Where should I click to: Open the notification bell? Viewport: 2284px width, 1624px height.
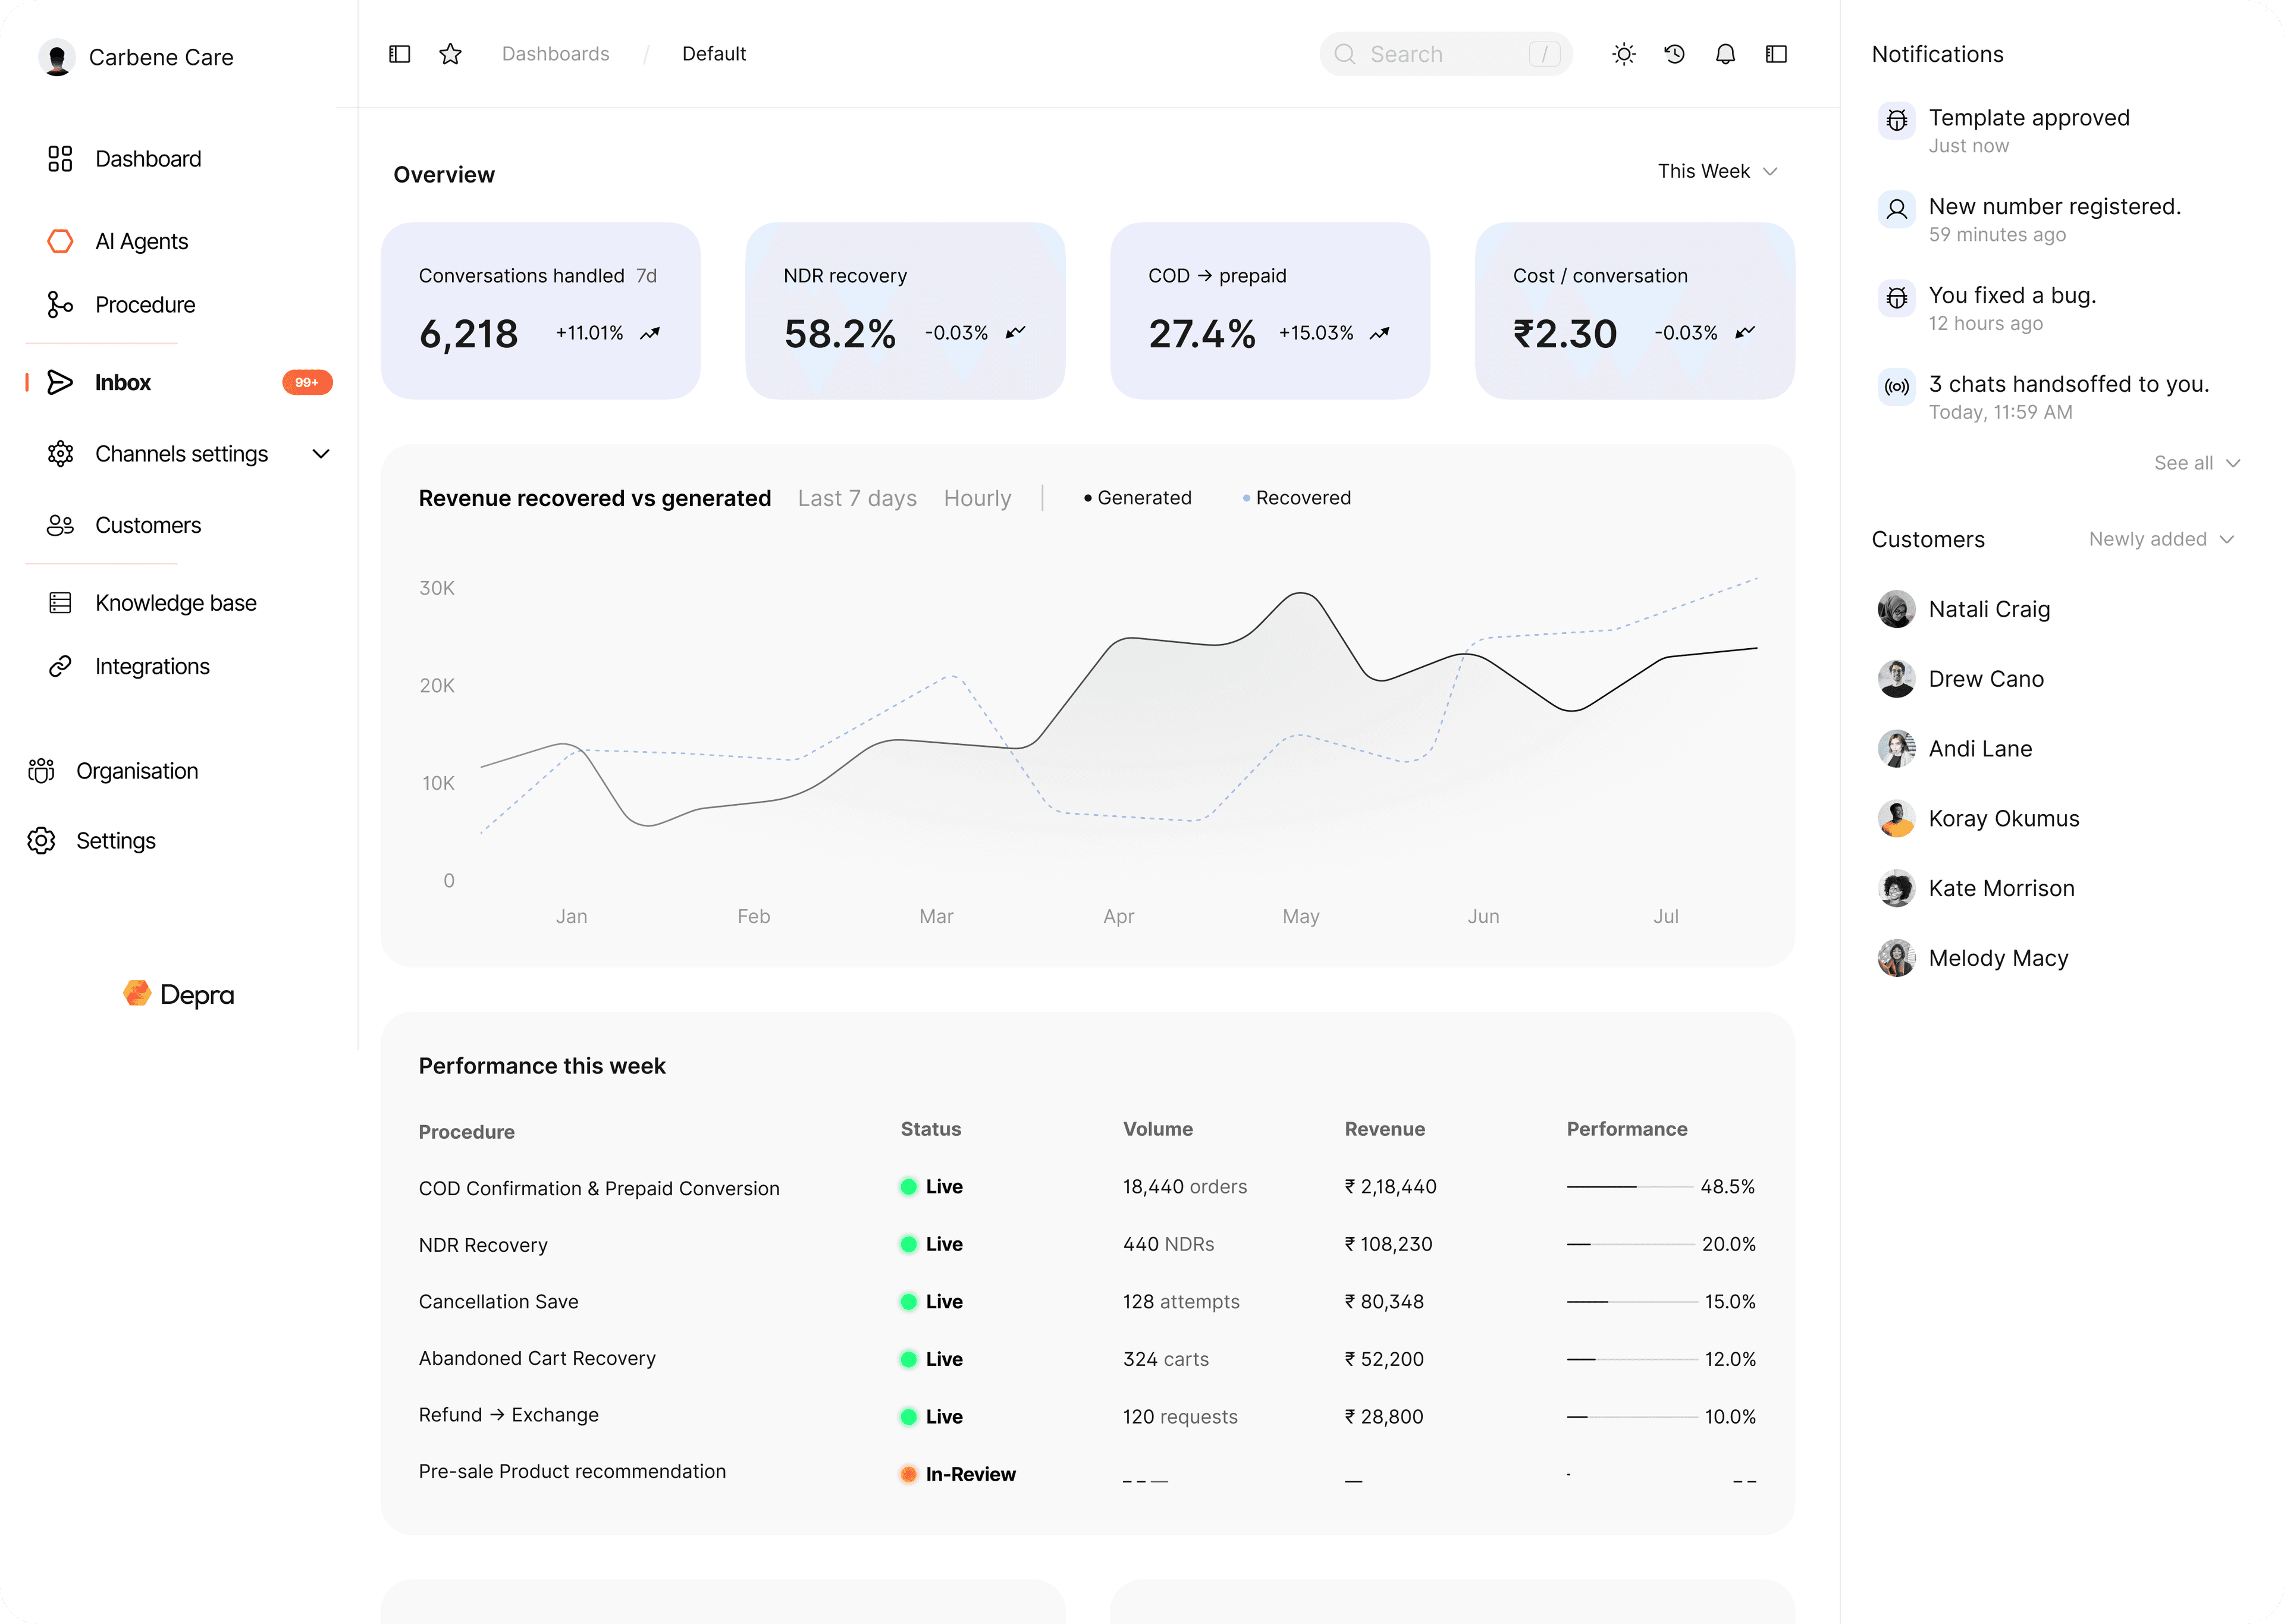[x=1726, y=54]
